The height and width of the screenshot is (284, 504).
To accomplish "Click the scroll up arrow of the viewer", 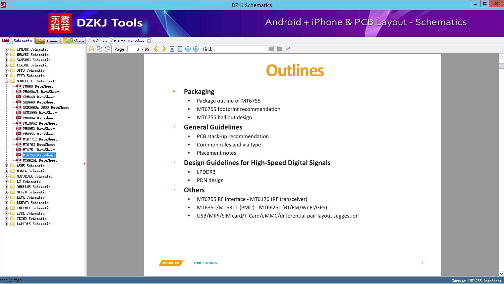I will click(501, 57).
